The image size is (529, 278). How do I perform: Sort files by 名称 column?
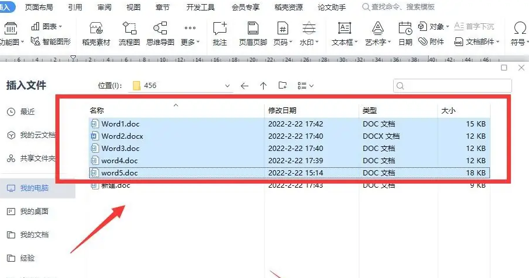pyautogui.click(x=97, y=110)
